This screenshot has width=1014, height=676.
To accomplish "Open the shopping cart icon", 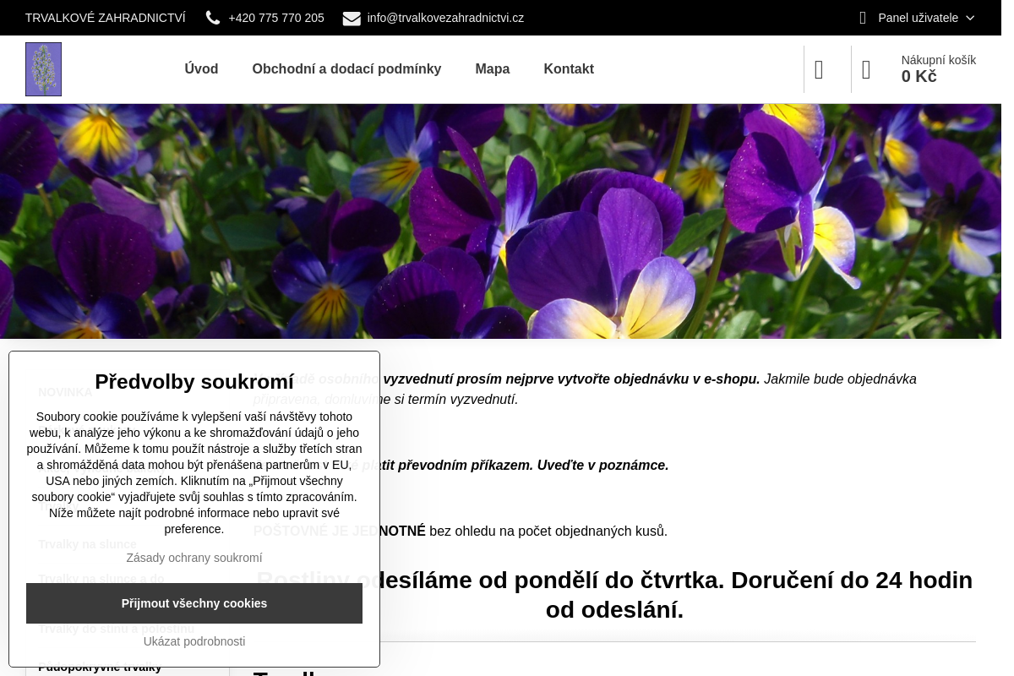I will coord(866,70).
